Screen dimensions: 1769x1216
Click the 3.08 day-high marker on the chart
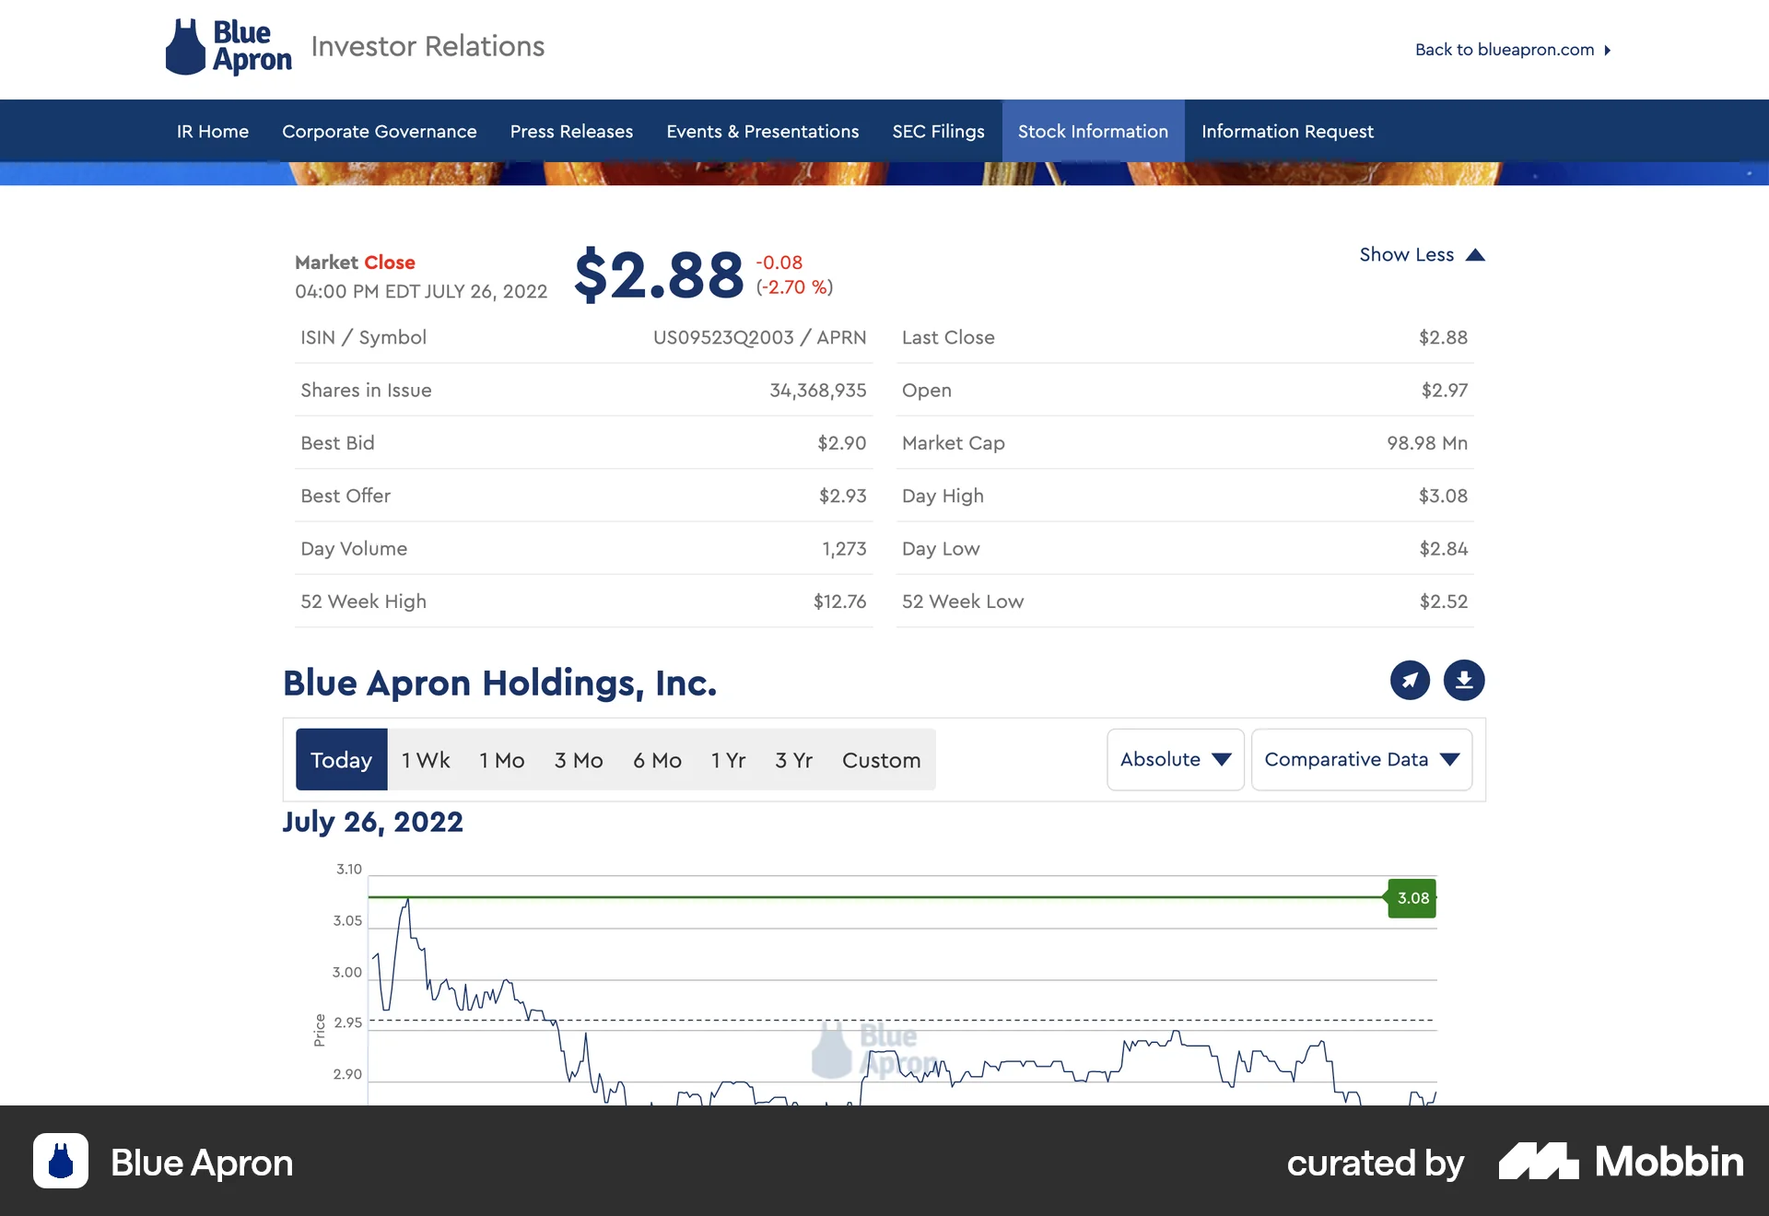pos(1411,897)
